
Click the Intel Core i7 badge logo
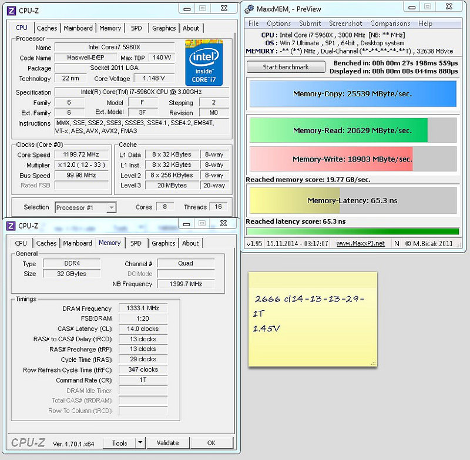click(x=204, y=63)
